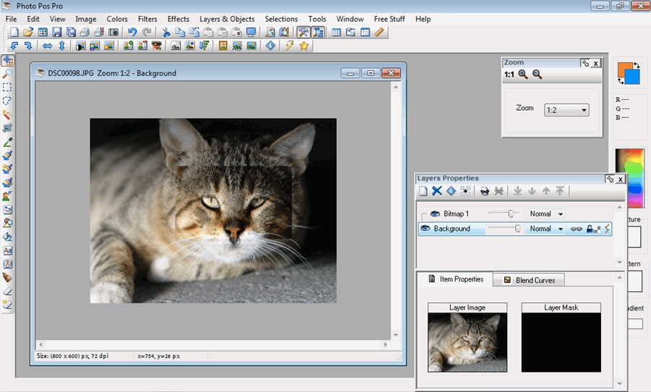Pin the Layers Properties panel
Screen dimensions: 651x392
[x=610, y=179]
